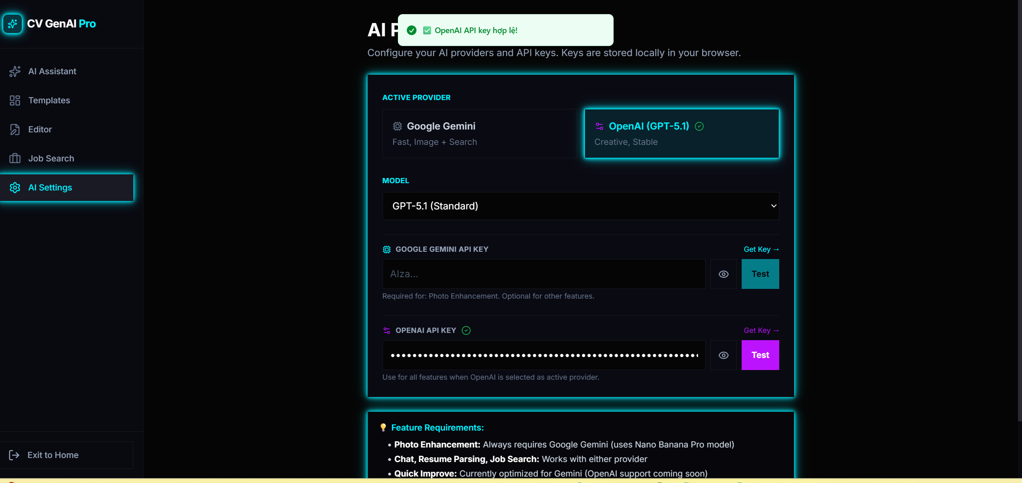Show the Google Gemini API key
This screenshot has width=1022, height=483.
pos(723,274)
